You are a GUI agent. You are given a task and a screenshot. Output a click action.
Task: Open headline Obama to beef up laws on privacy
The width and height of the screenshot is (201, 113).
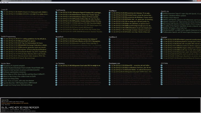click(x=21, y=70)
